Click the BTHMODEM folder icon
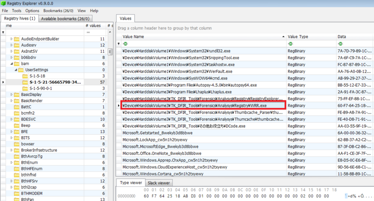 (x=17, y=194)
